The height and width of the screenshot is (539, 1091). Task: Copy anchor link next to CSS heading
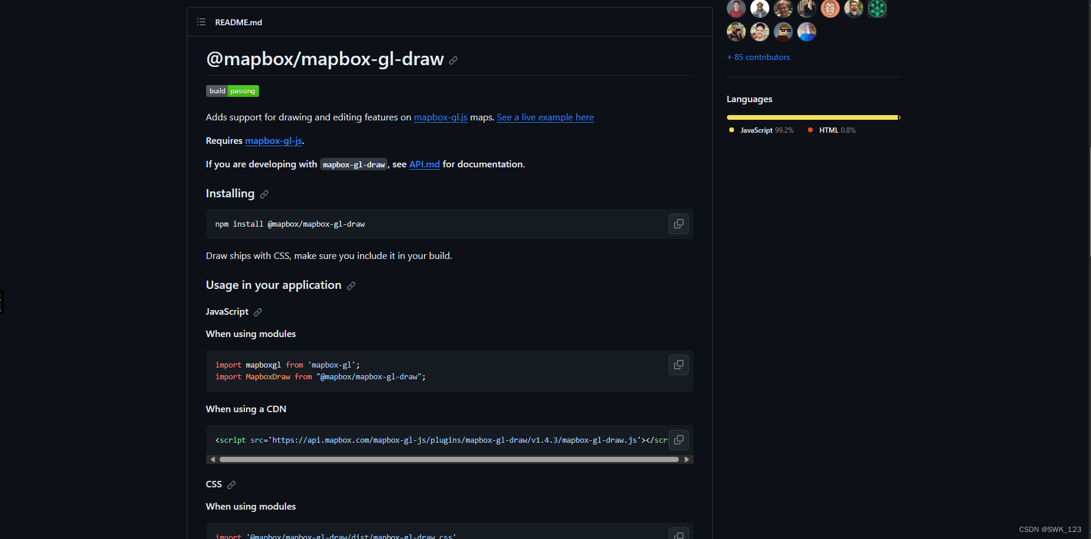(231, 485)
